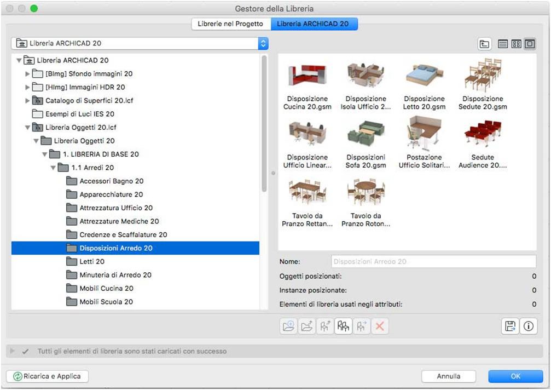This screenshot has height=390, width=551.
Task: Switch to Librerie nel Progetto tab
Action: [x=230, y=24]
